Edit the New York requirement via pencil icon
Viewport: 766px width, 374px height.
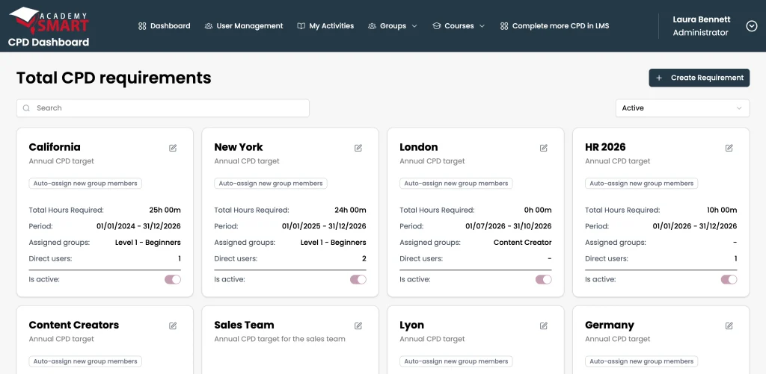[x=358, y=148]
